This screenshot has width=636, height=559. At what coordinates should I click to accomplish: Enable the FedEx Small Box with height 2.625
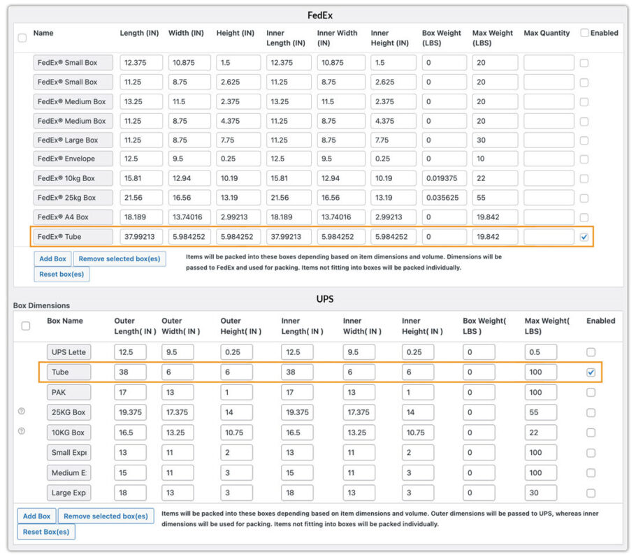tap(584, 82)
